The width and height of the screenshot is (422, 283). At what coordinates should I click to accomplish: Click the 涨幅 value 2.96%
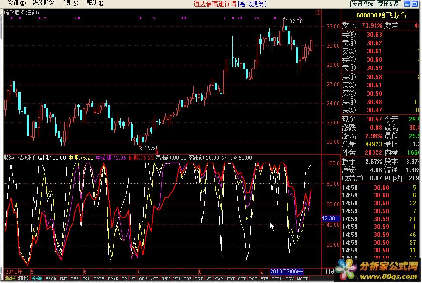(374, 136)
